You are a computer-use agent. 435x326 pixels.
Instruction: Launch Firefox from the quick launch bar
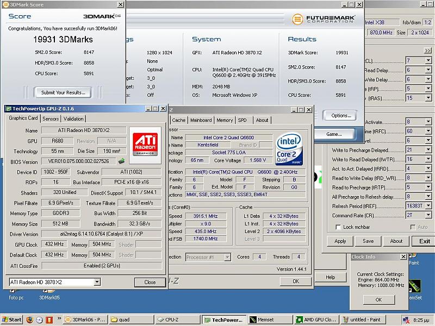[30, 319]
